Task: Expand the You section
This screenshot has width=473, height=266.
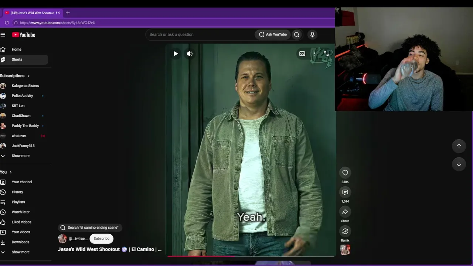Action: coord(6,172)
